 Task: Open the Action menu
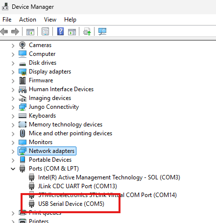click(27, 20)
